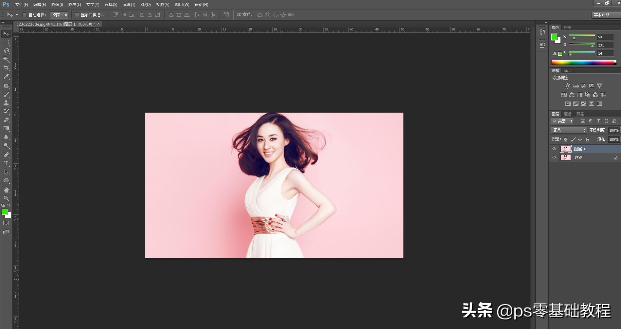Select the Eraser tool

click(x=6, y=120)
